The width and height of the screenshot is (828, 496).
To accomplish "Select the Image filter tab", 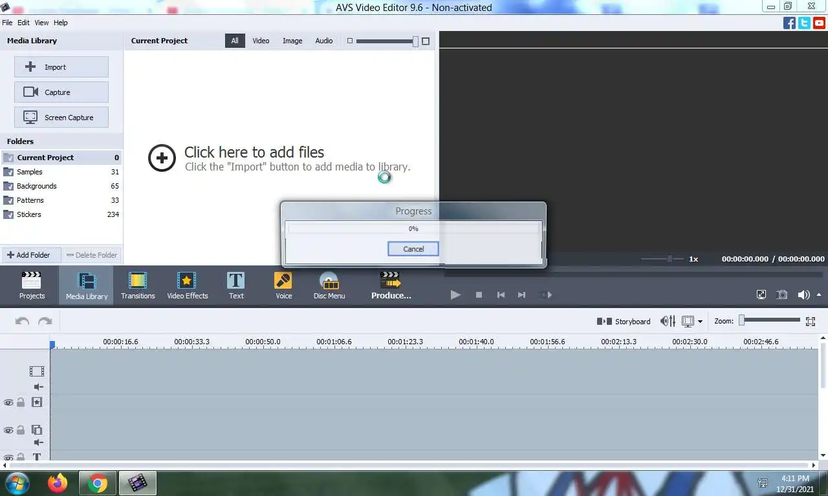I will pyautogui.click(x=292, y=41).
